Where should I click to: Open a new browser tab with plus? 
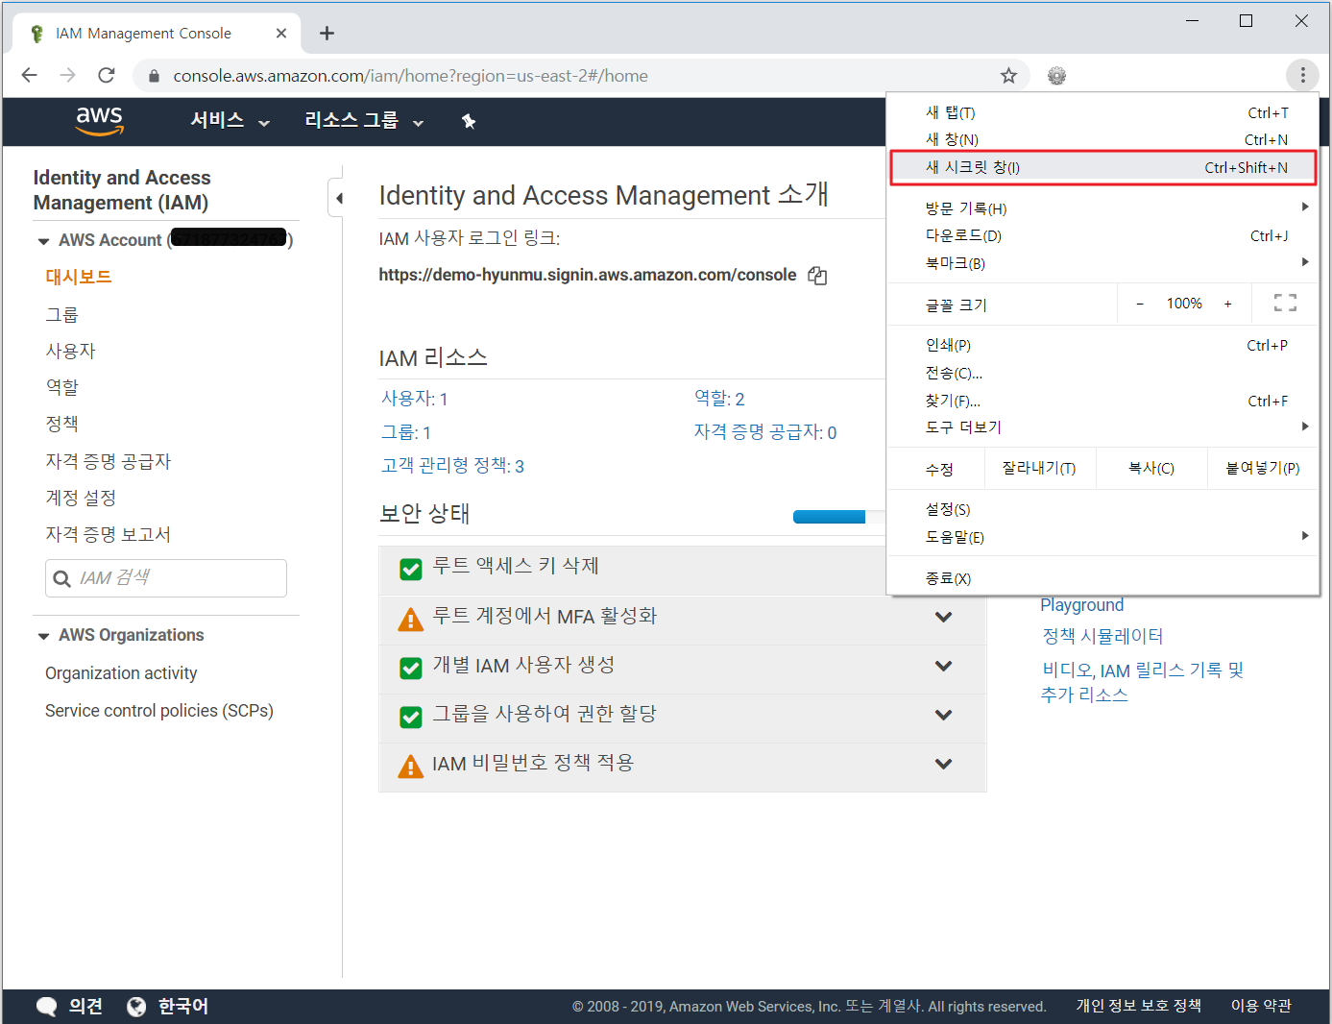(327, 34)
